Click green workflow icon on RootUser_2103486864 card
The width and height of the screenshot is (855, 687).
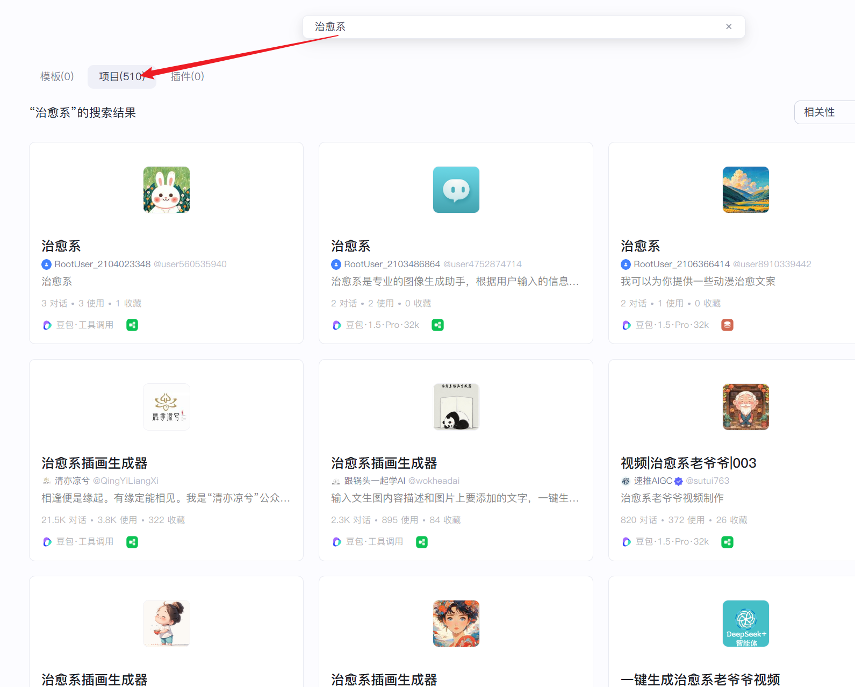(x=438, y=325)
